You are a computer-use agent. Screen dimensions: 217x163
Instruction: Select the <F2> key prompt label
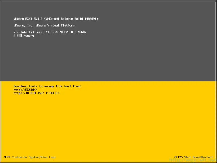pos(7,157)
